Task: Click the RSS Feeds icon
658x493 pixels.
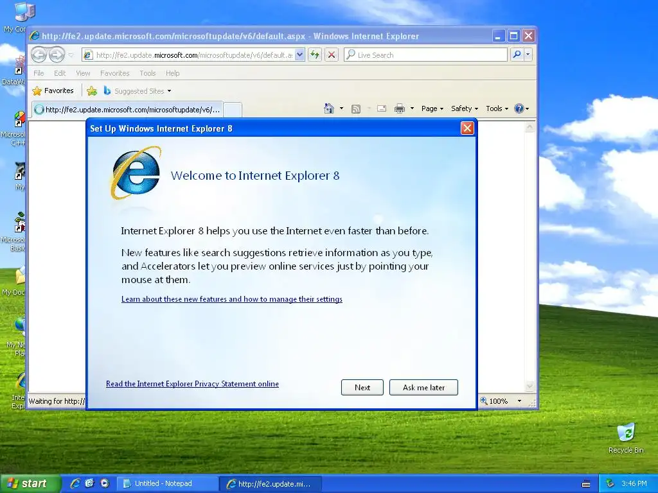Action: pyautogui.click(x=356, y=109)
